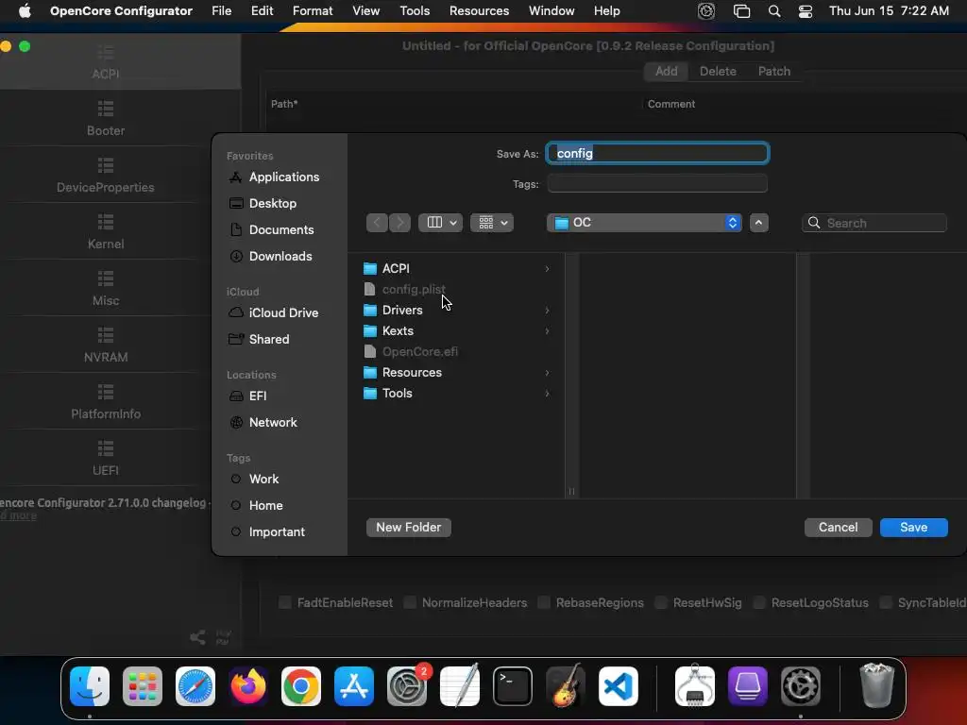Open the Misc section
This screenshot has width=967, height=725.
(x=106, y=289)
